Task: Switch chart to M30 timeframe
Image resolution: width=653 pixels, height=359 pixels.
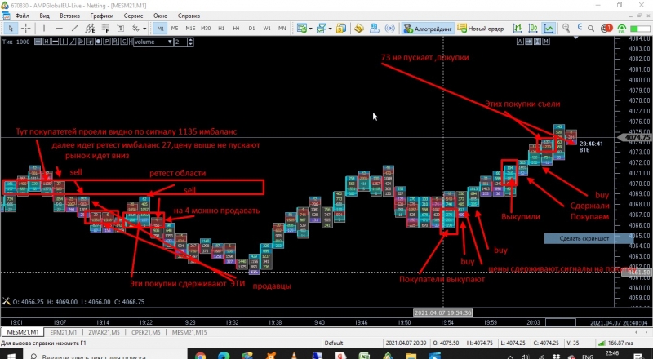Action: tap(206, 29)
